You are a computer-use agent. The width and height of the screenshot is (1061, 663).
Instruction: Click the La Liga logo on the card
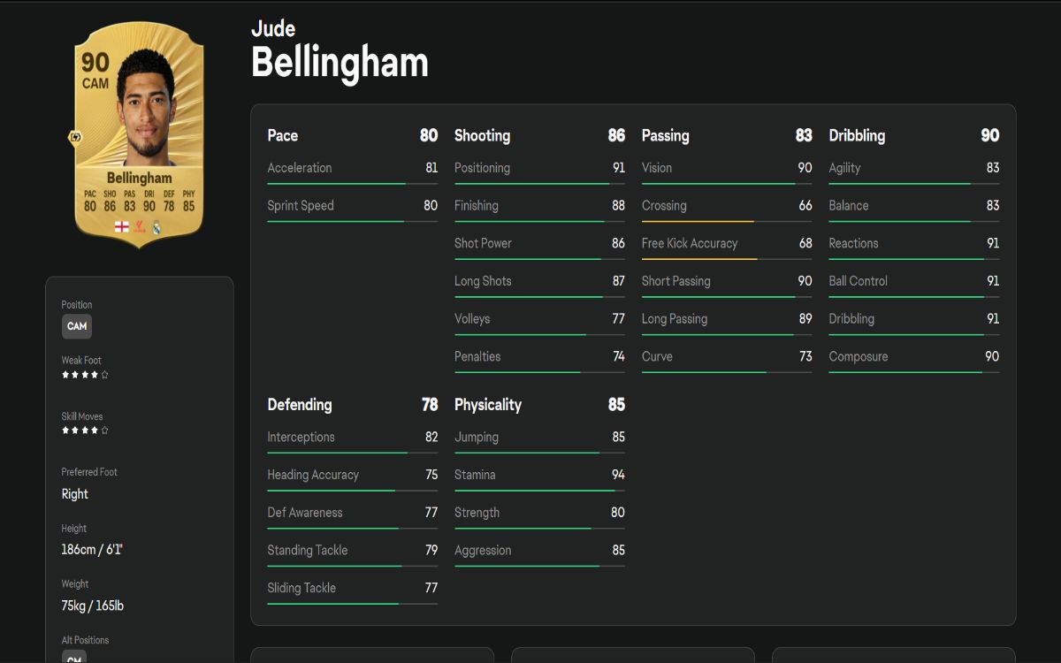139,227
